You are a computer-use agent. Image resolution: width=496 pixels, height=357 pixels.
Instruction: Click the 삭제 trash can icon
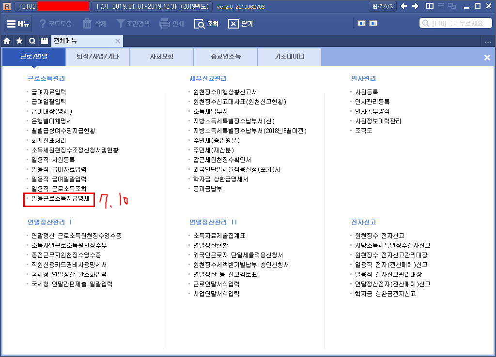point(87,24)
